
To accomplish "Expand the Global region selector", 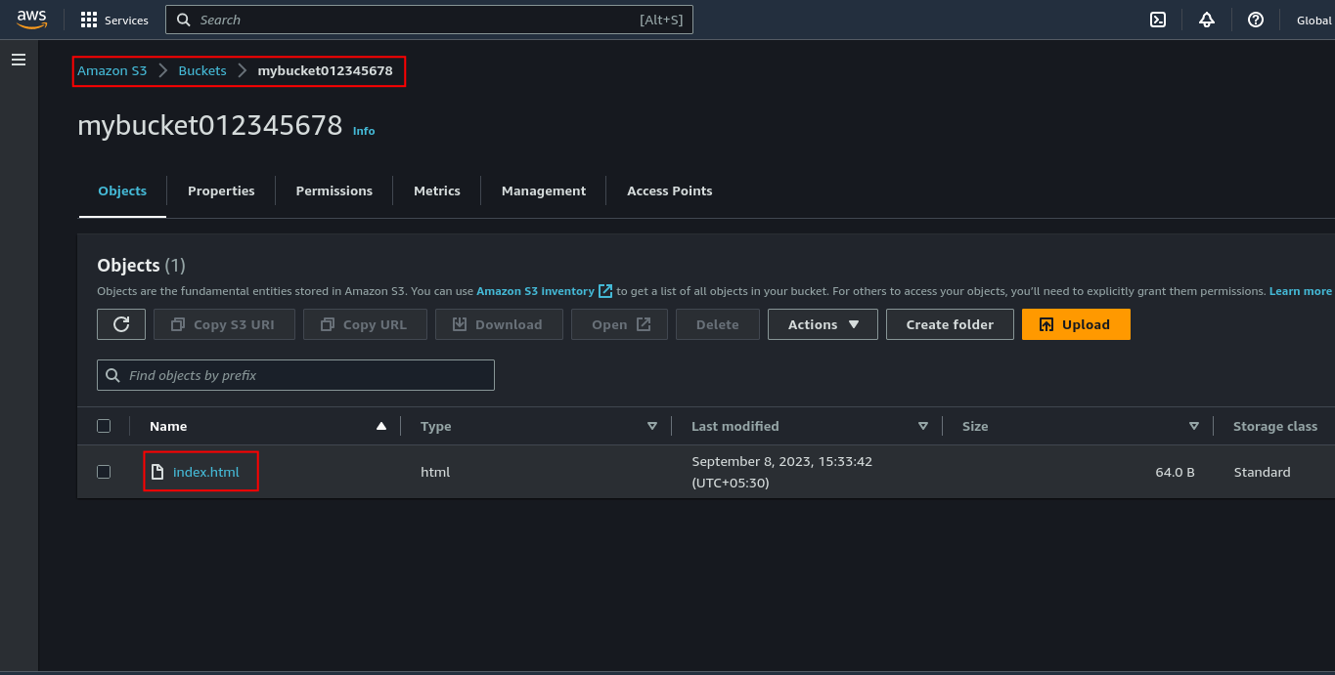I will pos(1314,21).
